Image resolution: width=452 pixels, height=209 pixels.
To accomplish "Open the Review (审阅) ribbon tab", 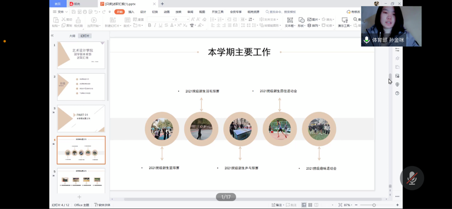I will point(190,12).
